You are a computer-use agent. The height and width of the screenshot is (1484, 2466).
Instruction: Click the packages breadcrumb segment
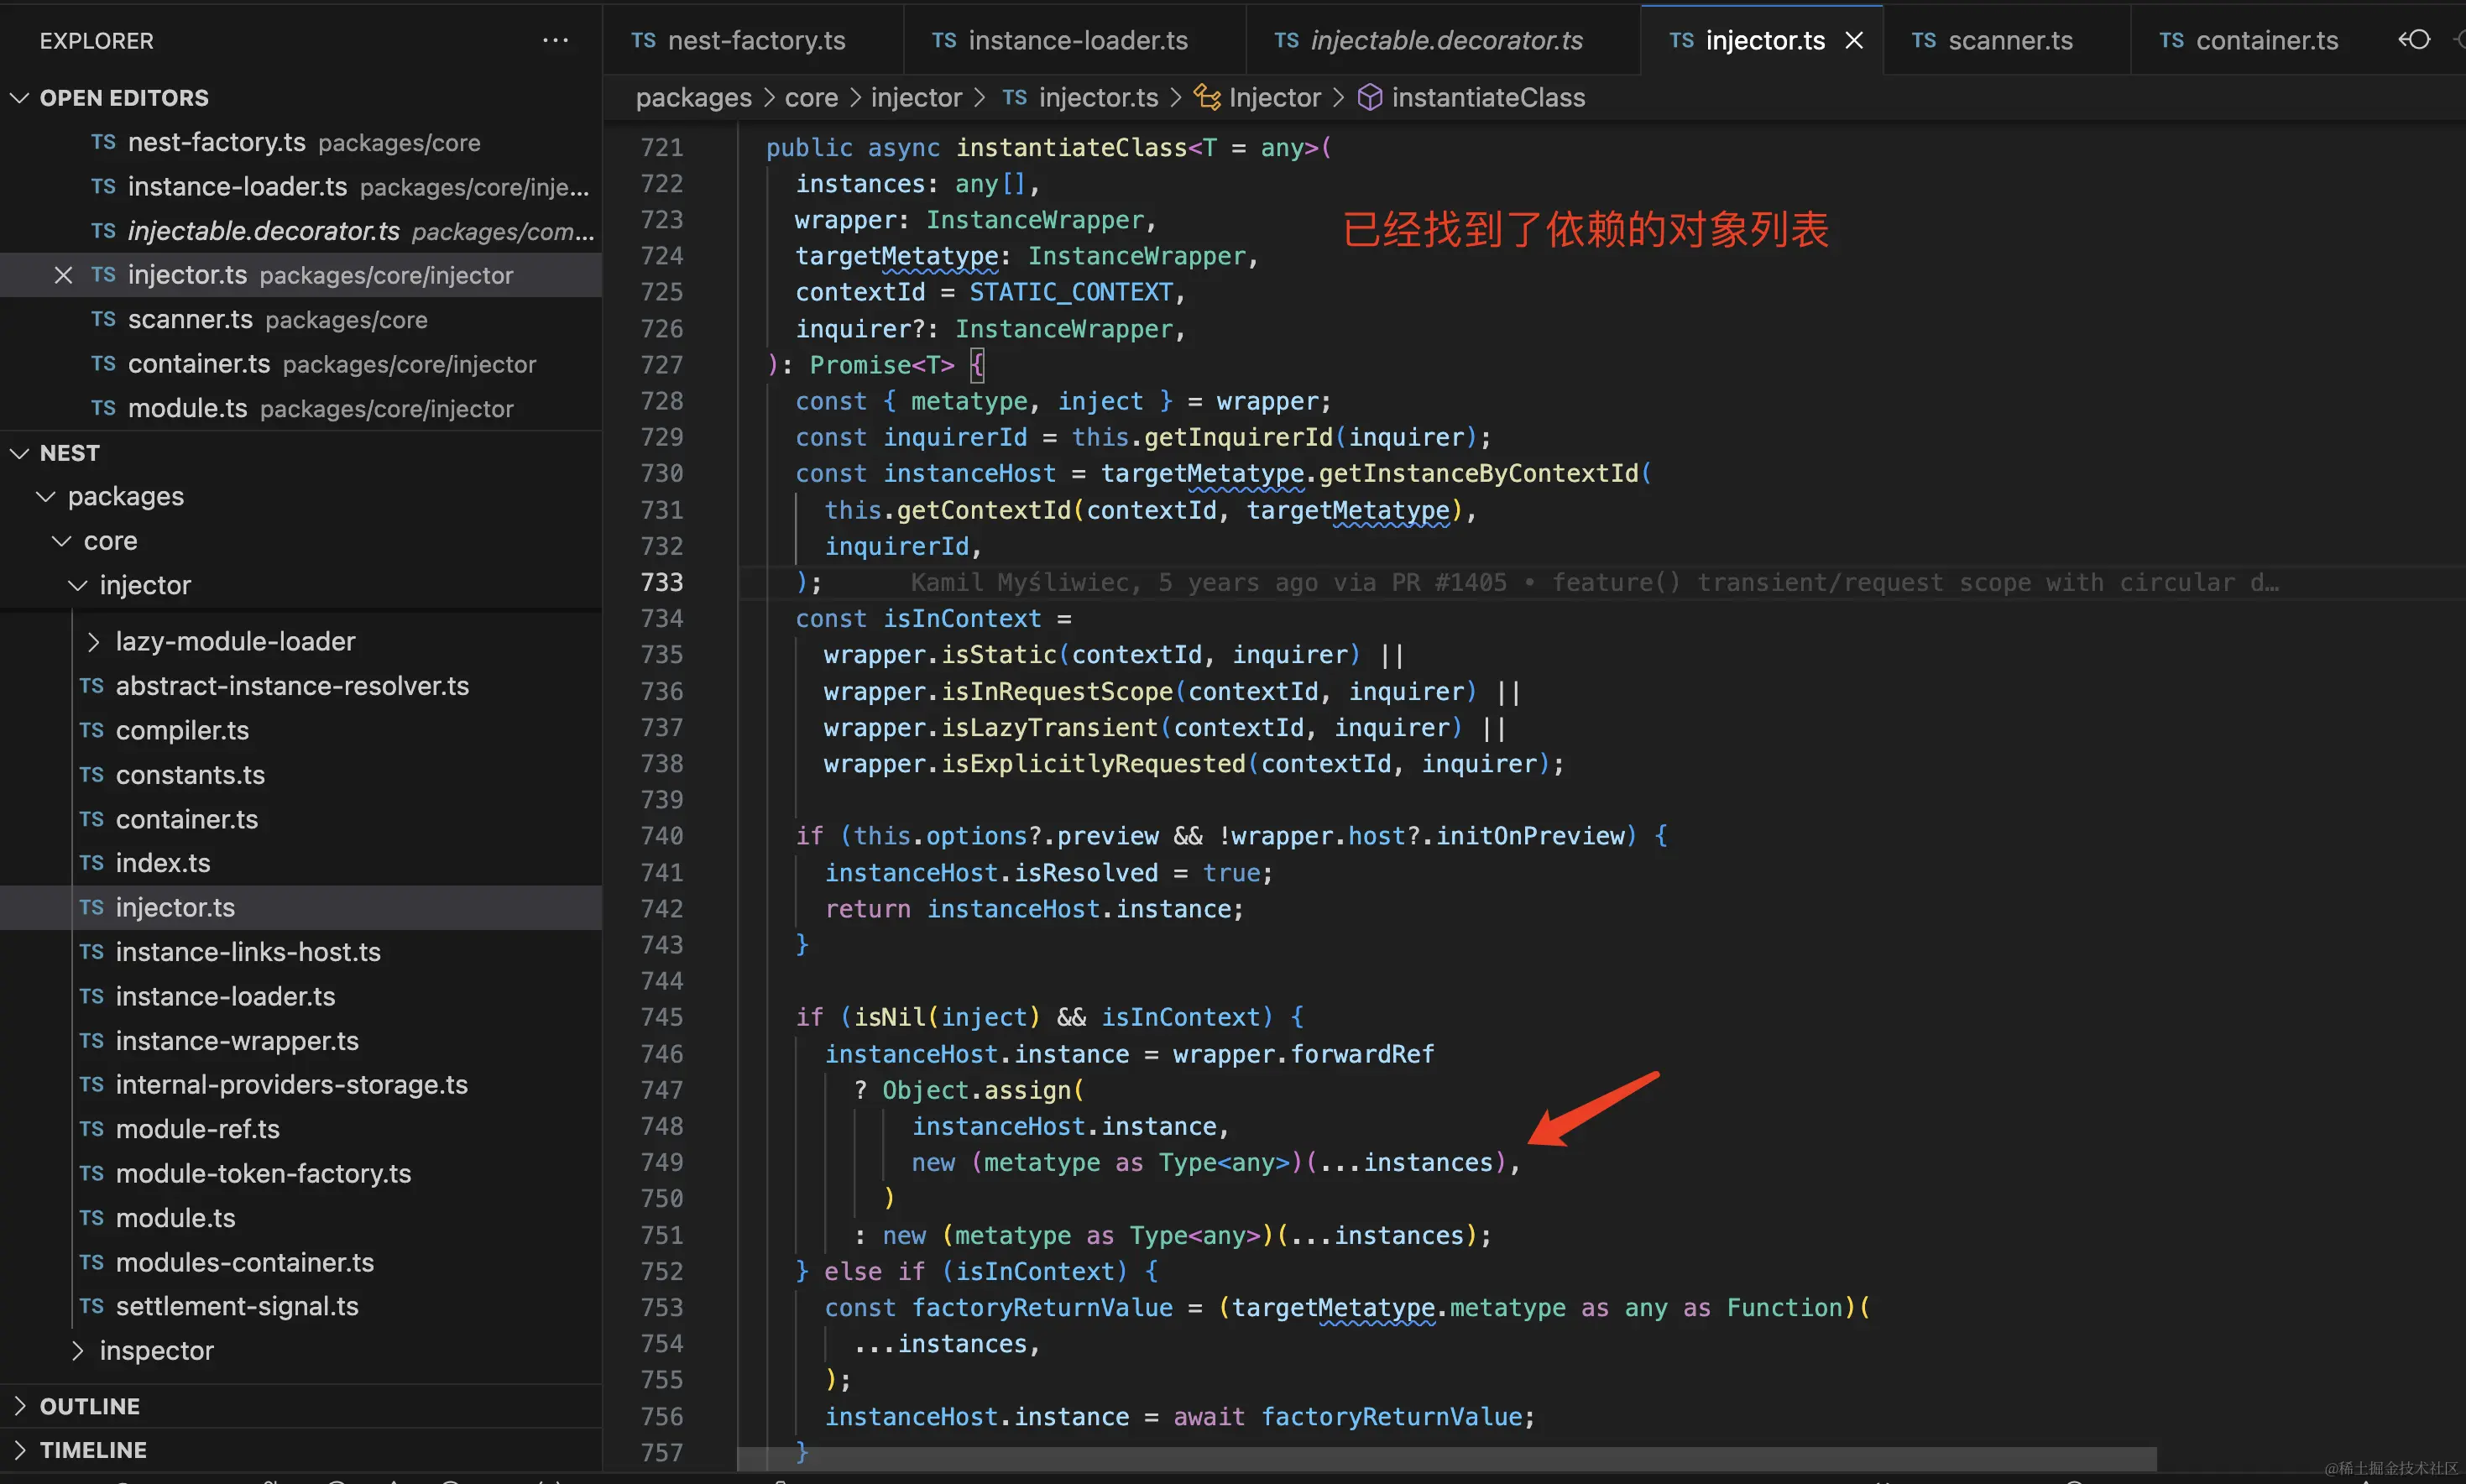(693, 98)
